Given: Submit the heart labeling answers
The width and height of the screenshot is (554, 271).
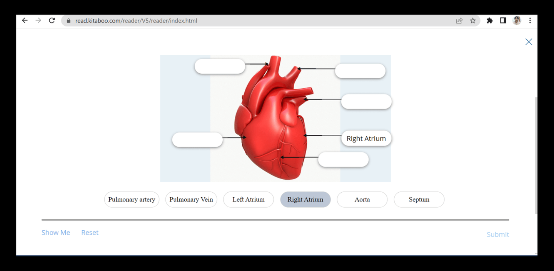Looking at the screenshot, I should (497, 235).
